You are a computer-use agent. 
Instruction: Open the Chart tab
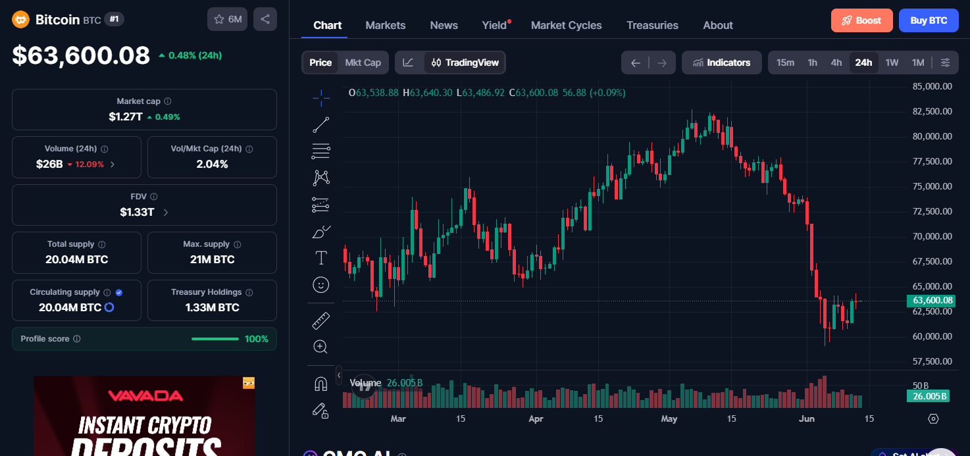[328, 25]
